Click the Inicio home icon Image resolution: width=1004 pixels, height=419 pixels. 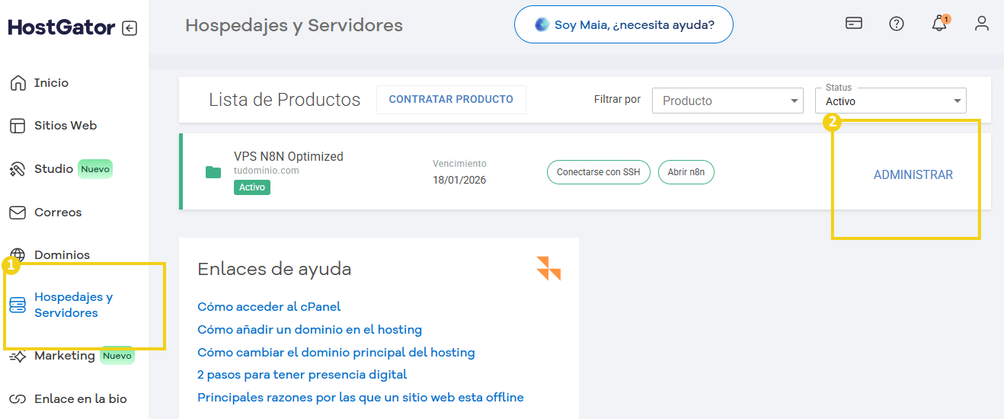pyautogui.click(x=18, y=83)
